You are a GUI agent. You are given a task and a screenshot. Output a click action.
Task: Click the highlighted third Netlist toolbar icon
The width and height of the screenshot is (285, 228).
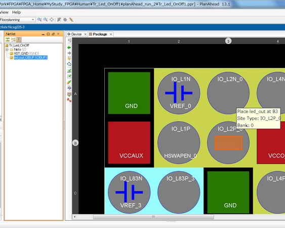19,40
